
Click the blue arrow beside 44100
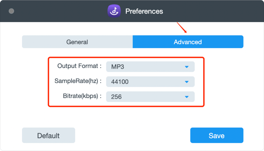(x=186, y=82)
